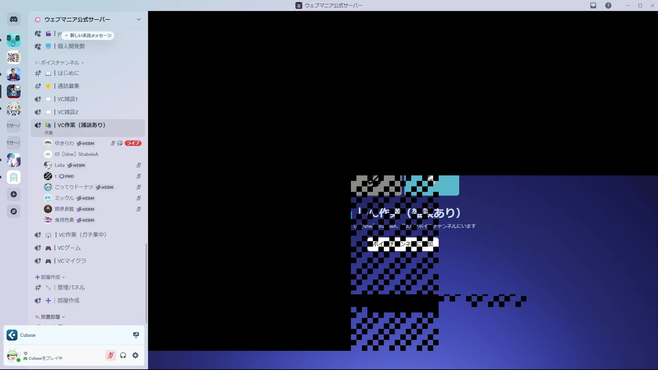Open Discord direct messages home icon
Viewport: 658px width, 370px height.
(14, 20)
